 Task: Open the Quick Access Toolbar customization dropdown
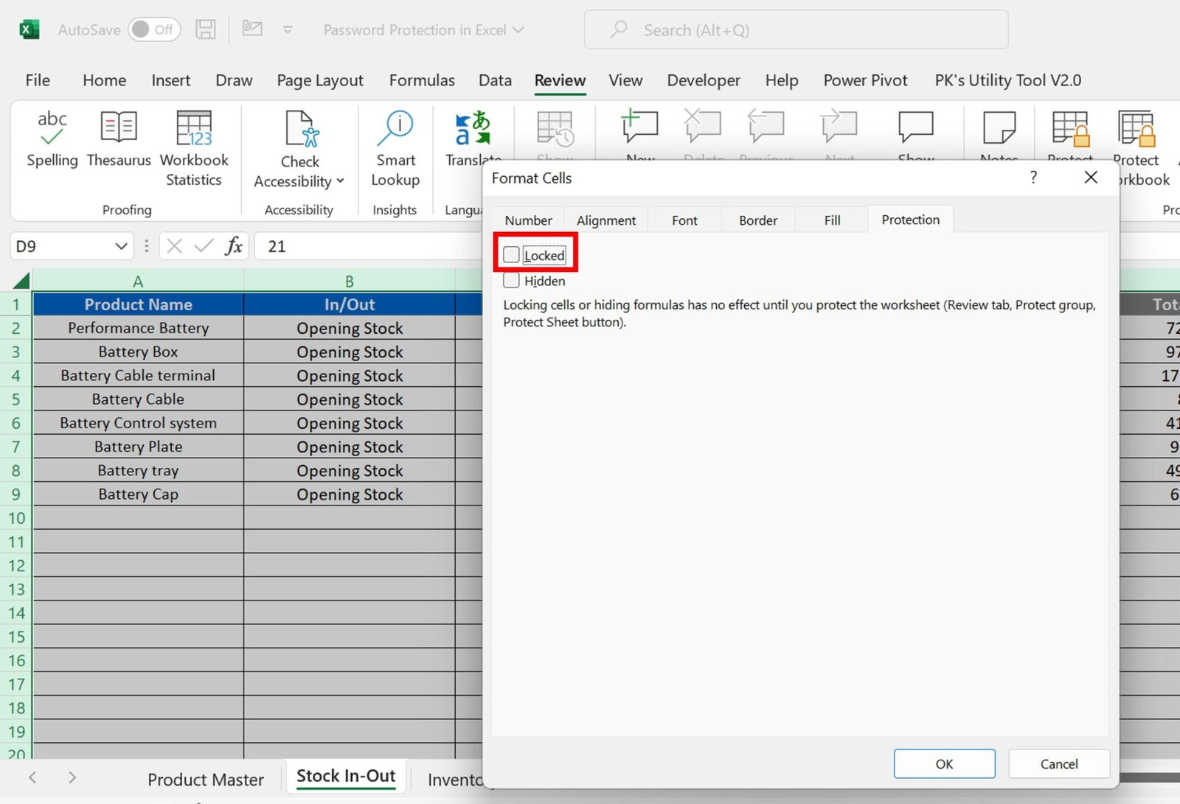(x=288, y=29)
